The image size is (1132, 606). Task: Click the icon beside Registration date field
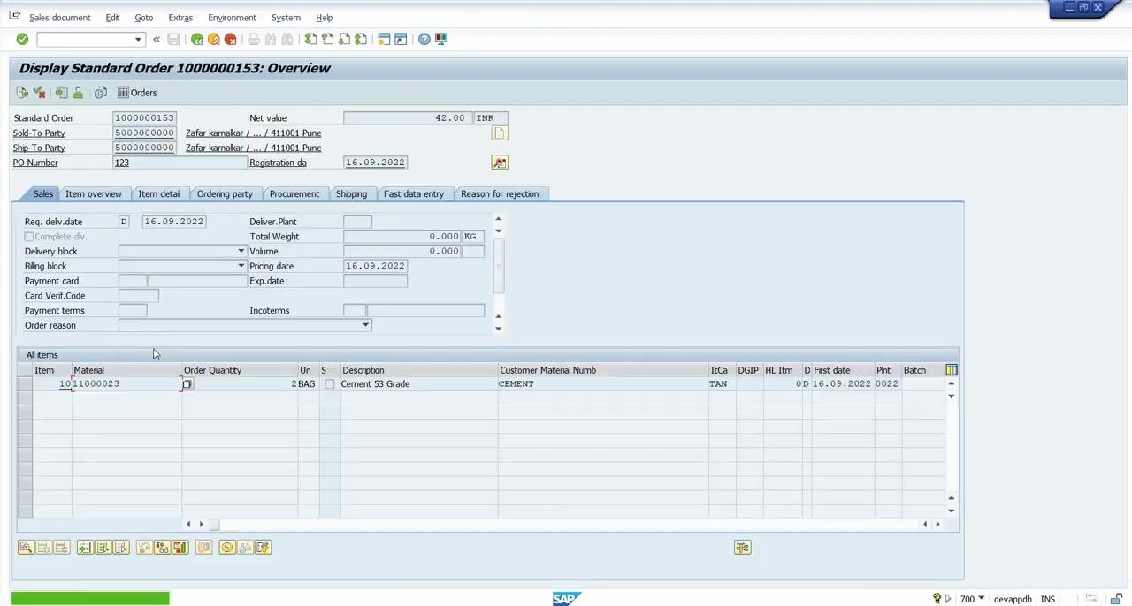coord(500,163)
